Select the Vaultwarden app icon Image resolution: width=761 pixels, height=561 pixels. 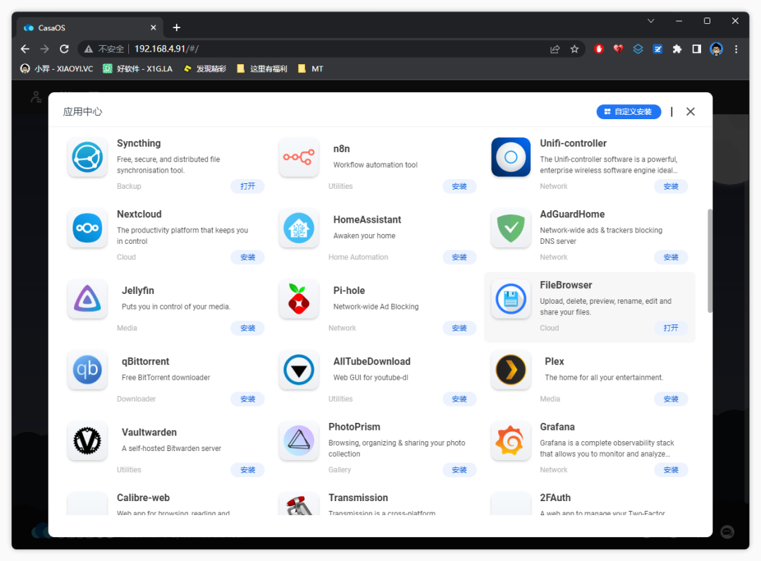pyautogui.click(x=87, y=440)
